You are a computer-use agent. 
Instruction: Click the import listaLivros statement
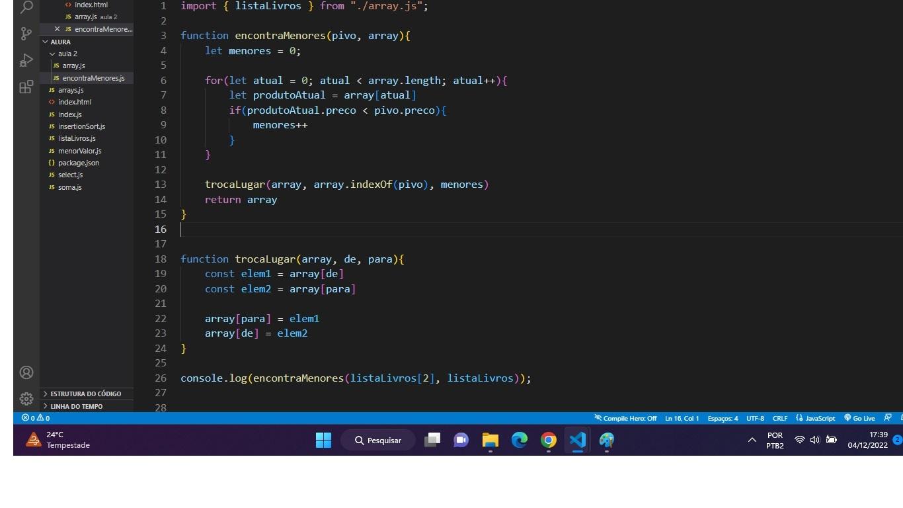[x=305, y=6]
